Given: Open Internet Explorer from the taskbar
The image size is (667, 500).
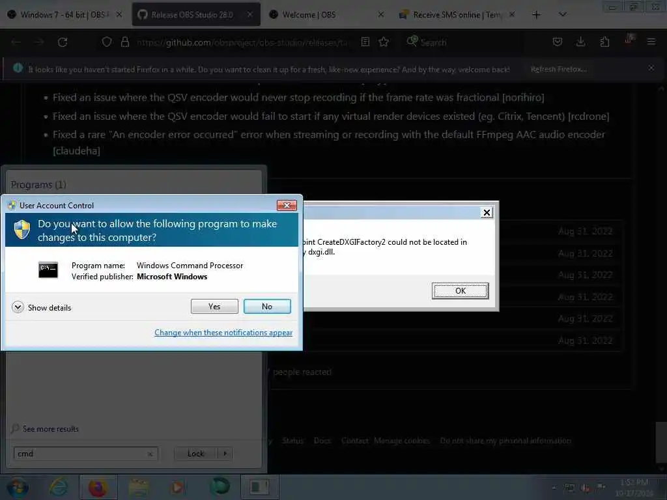Looking at the screenshot, I should tap(58, 487).
